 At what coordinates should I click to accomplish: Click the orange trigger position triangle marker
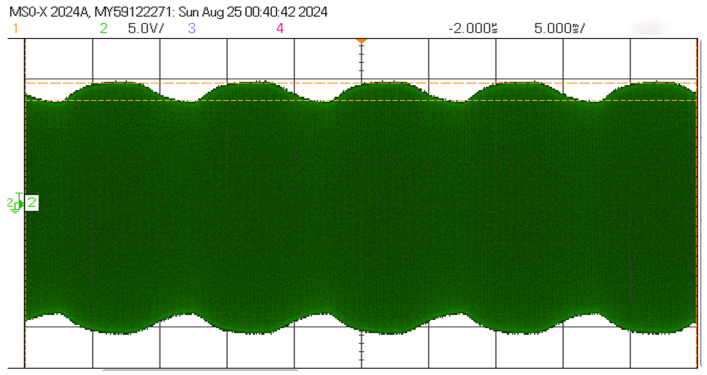361,41
